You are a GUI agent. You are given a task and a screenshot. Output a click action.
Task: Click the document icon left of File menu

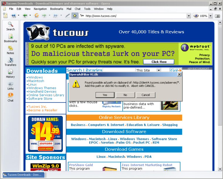coord(5,9)
